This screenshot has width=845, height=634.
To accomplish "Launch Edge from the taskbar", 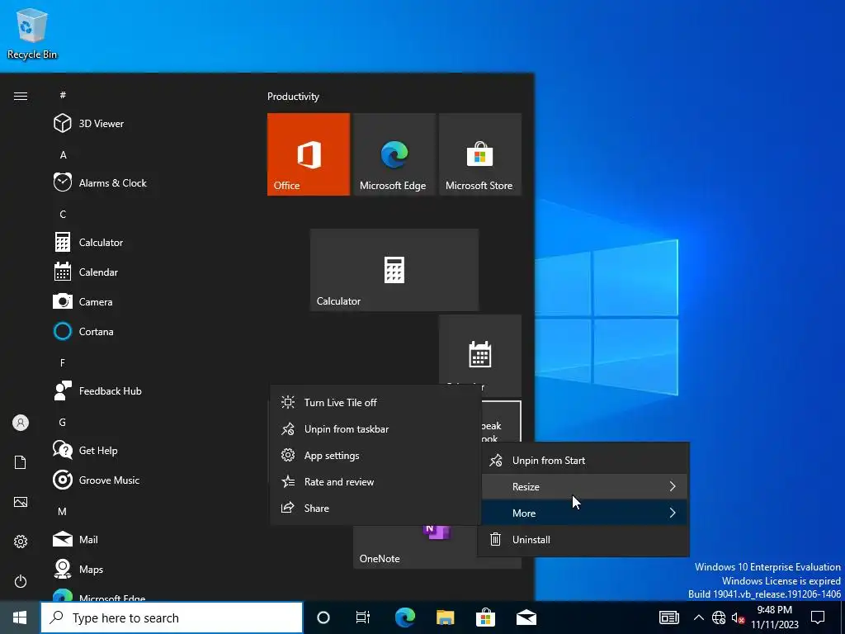I will coord(404,617).
